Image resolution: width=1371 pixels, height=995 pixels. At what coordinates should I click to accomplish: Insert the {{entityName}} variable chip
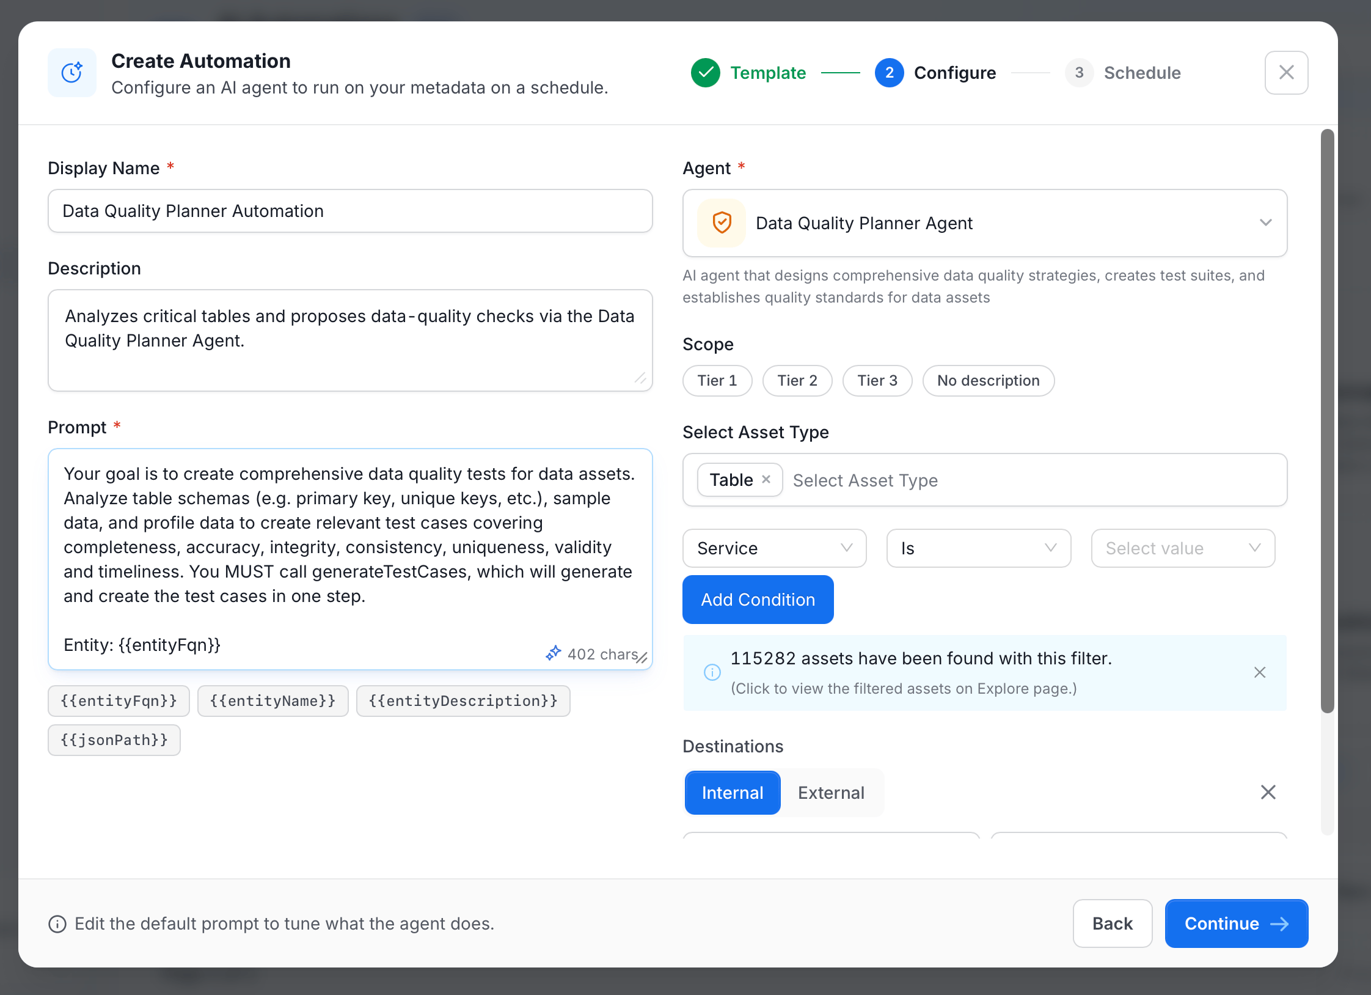pyautogui.click(x=273, y=701)
